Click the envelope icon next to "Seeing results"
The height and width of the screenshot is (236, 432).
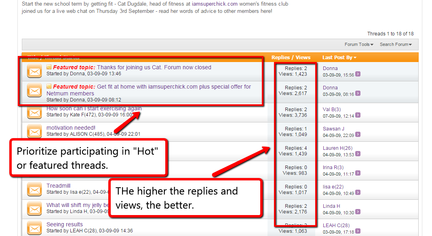(35, 228)
